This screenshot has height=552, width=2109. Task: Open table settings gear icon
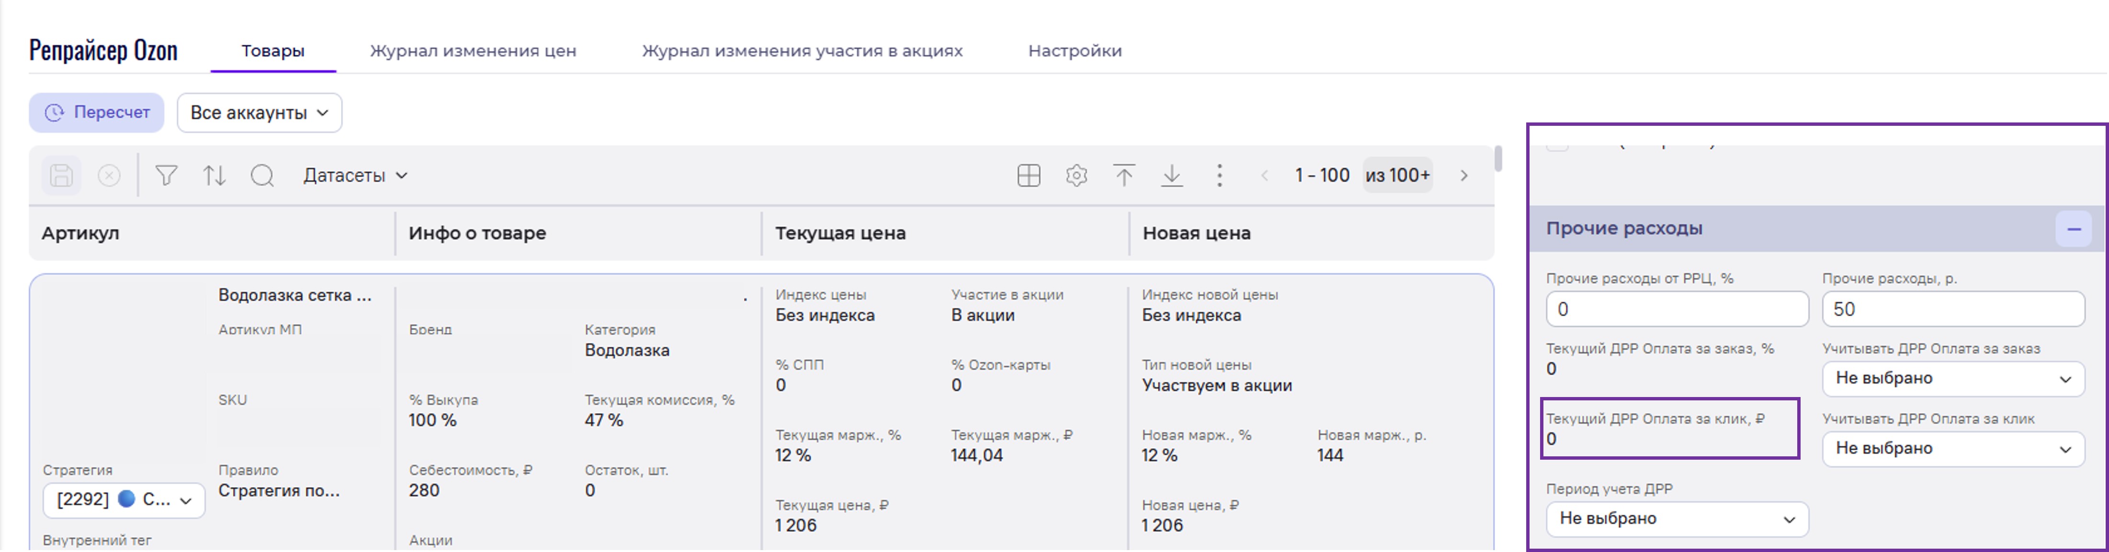click(x=1076, y=176)
